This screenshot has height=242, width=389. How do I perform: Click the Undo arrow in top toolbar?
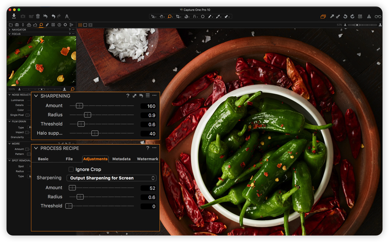pyautogui.click(x=53, y=16)
